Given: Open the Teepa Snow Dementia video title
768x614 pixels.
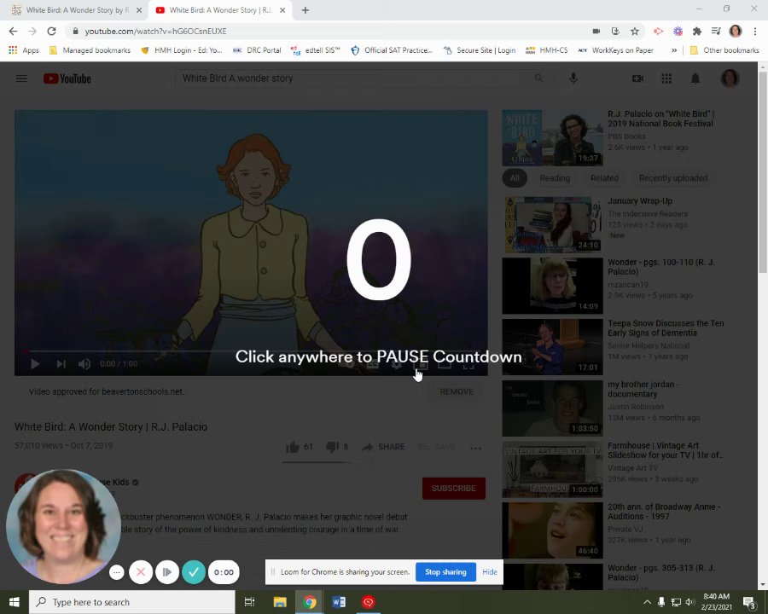Looking at the screenshot, I should tap(666, 328).
